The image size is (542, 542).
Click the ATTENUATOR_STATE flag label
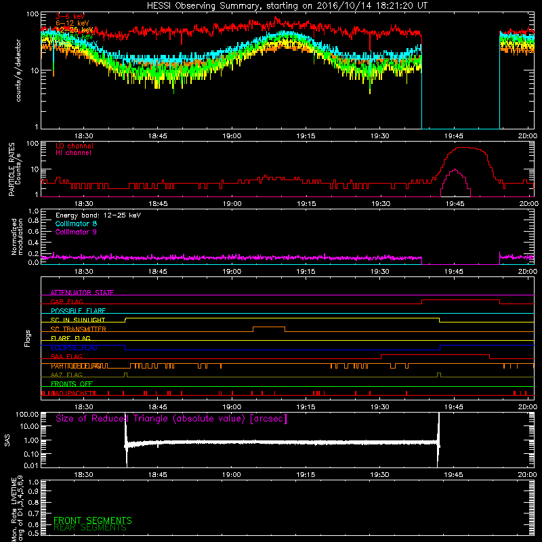click(82, 293)
